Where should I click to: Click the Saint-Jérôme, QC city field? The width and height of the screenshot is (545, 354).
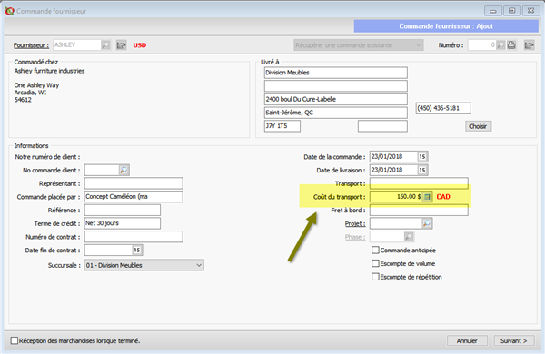[x=335, y=113]
